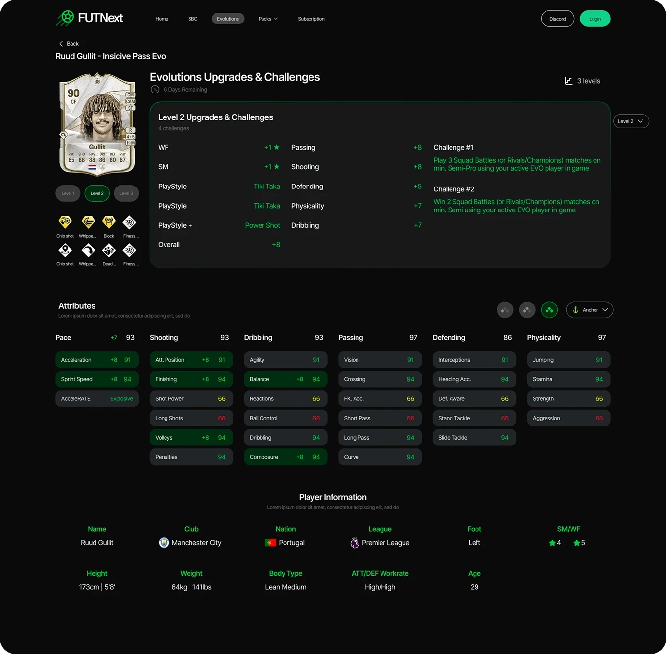Click the clock icon by 6 Days Remaining
Viewport: 666px width, 654px height.
pos(155,89)
